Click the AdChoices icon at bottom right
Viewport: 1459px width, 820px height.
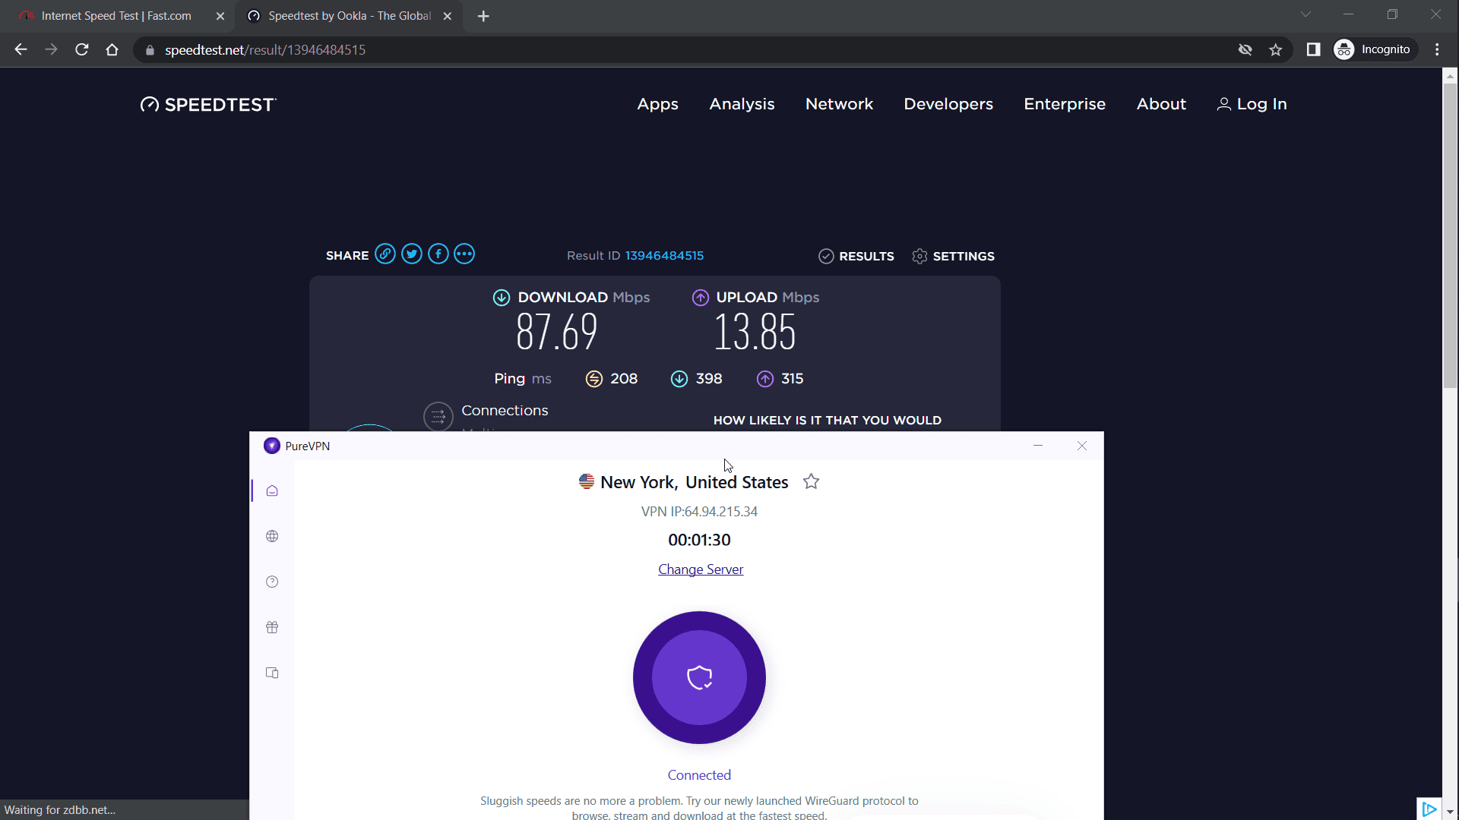[1429, 809]
